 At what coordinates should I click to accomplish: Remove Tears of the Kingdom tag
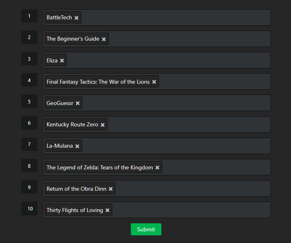157,168
